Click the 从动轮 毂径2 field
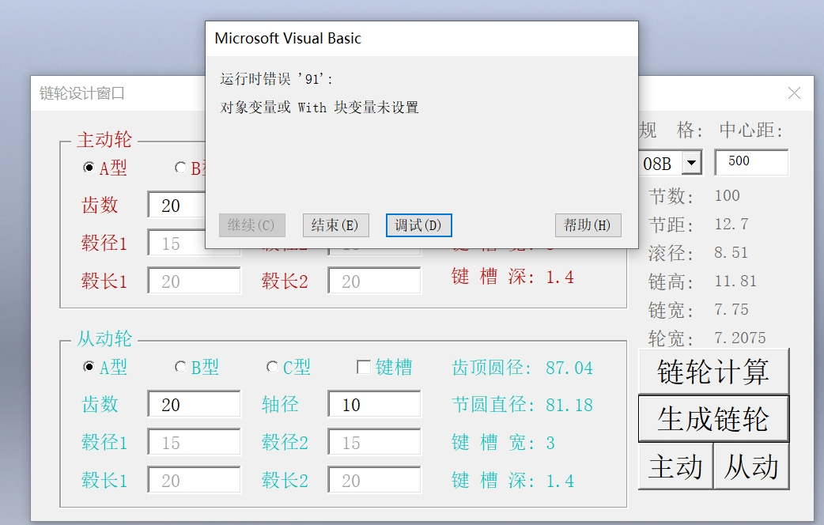The width and height of the screenshot is (824, 525). (x=374, y=442)
